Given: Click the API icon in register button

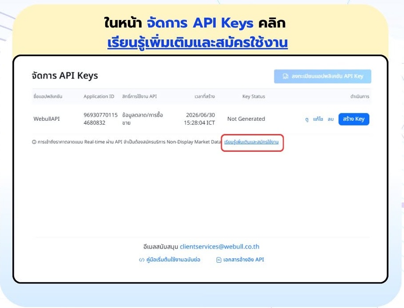Looking at the screenshot, I should (285, 76).
